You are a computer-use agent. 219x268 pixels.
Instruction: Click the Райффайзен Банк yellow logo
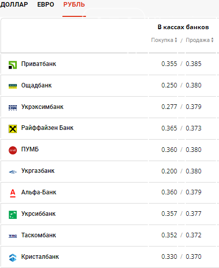click(x=13, y=129)
